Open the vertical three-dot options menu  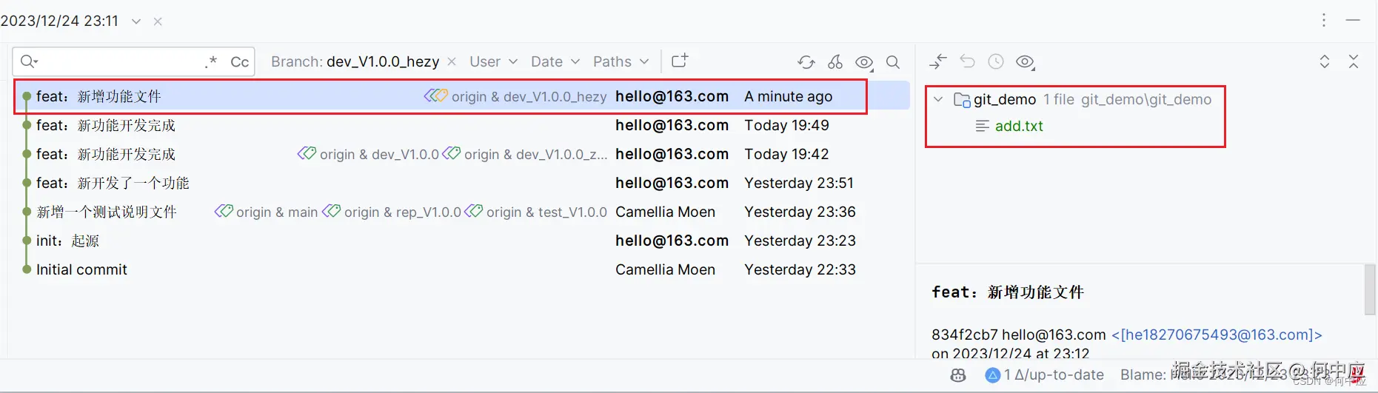coord(1324,20)
